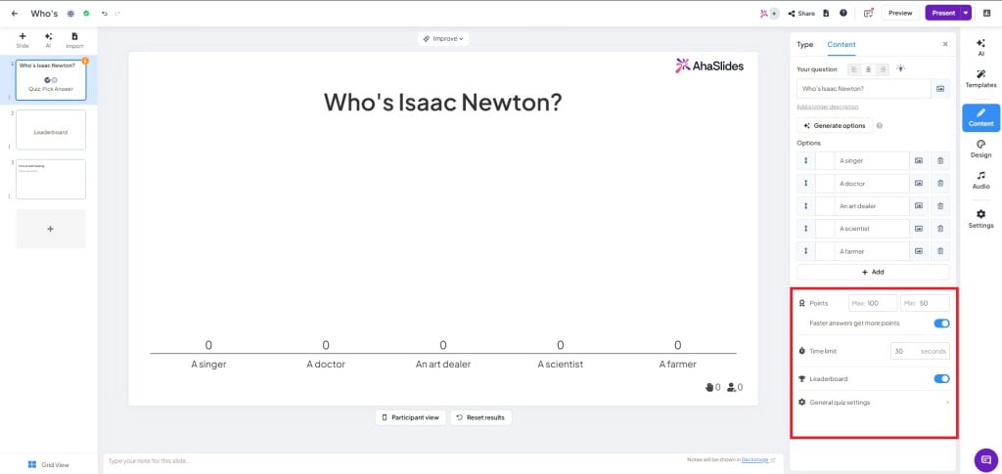Click the Time limit seconds field
This screenshot has width=1002, height=474.
919,351
